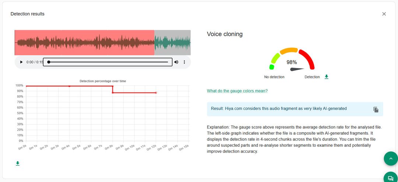This screenshot has width=398, height=182.
Task: Click the green zone of the gauge
Action: [x=275, y=60]
